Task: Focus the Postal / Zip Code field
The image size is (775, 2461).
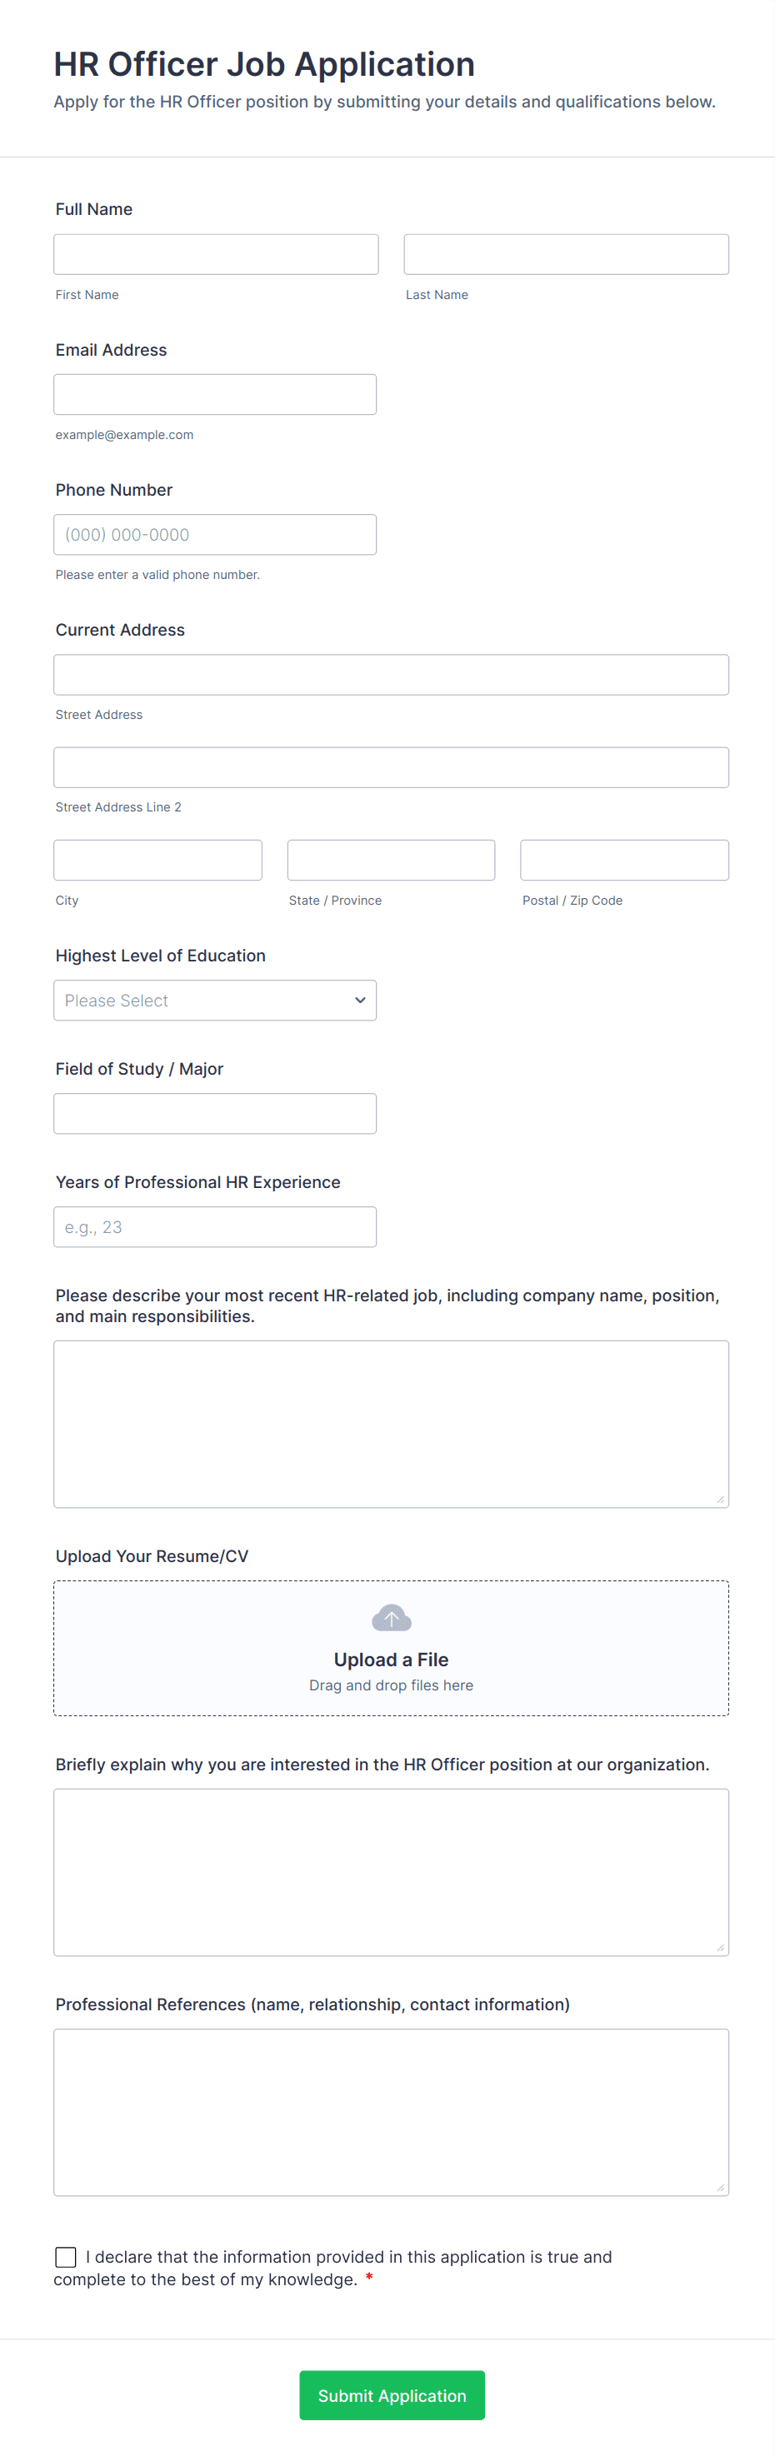Action: click(x=624, y=860)
